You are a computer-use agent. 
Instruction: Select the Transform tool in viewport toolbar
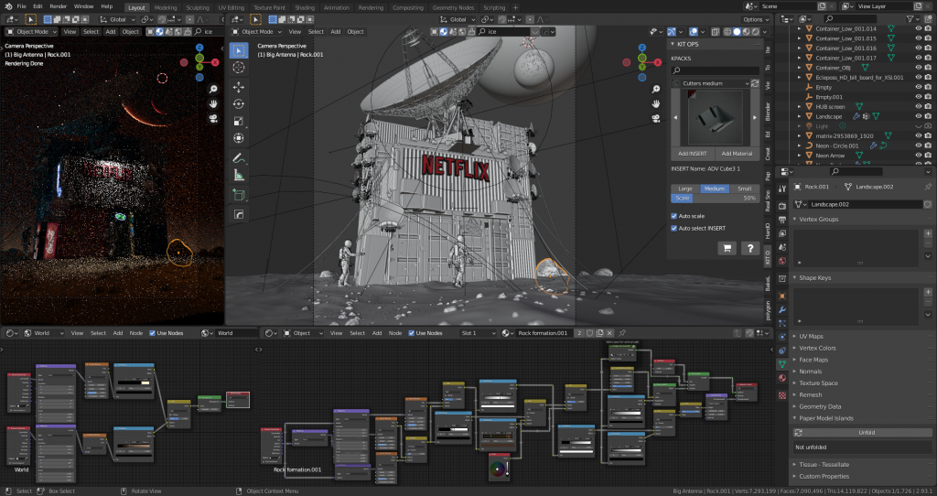click(239, 138)
